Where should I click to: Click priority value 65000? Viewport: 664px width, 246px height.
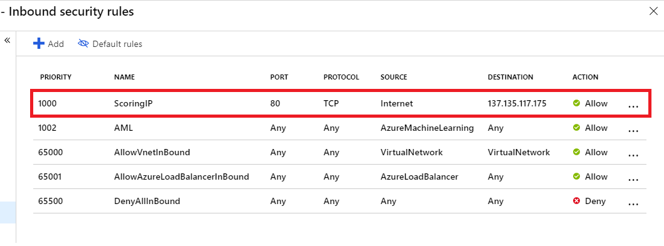tap(50, 153)
